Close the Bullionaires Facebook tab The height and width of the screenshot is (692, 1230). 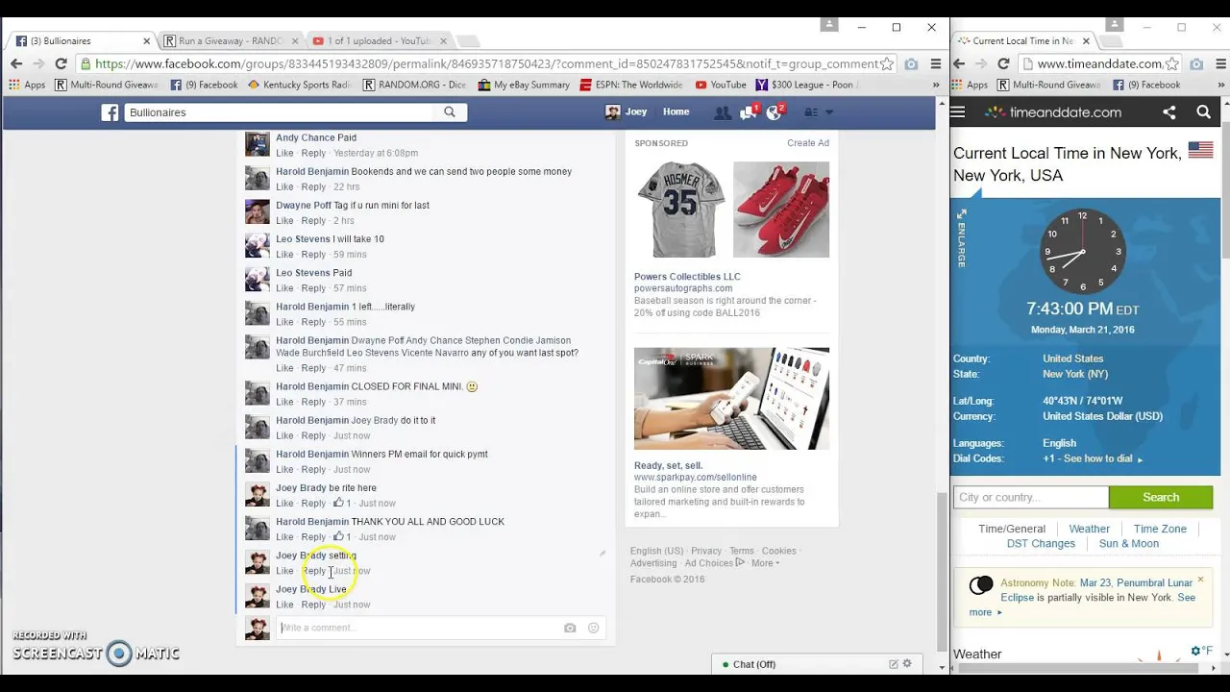147,41
